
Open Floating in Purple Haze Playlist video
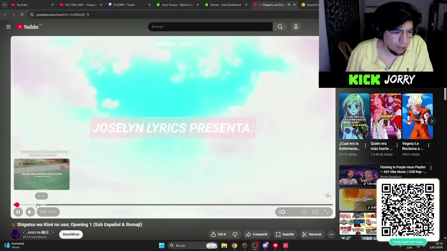coord(403,169)
